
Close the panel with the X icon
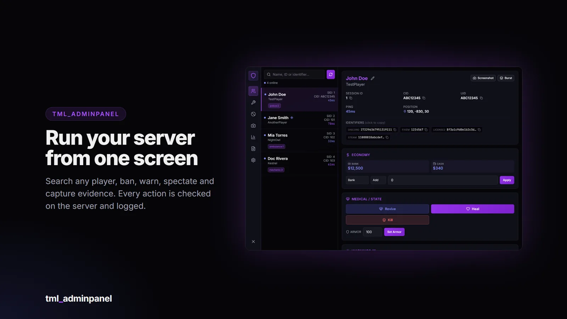coord(253,242)
